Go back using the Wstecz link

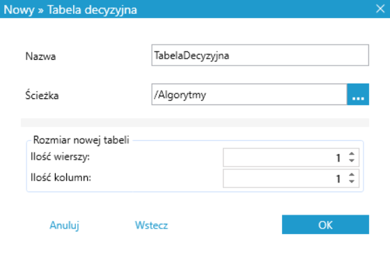point(152,225)
